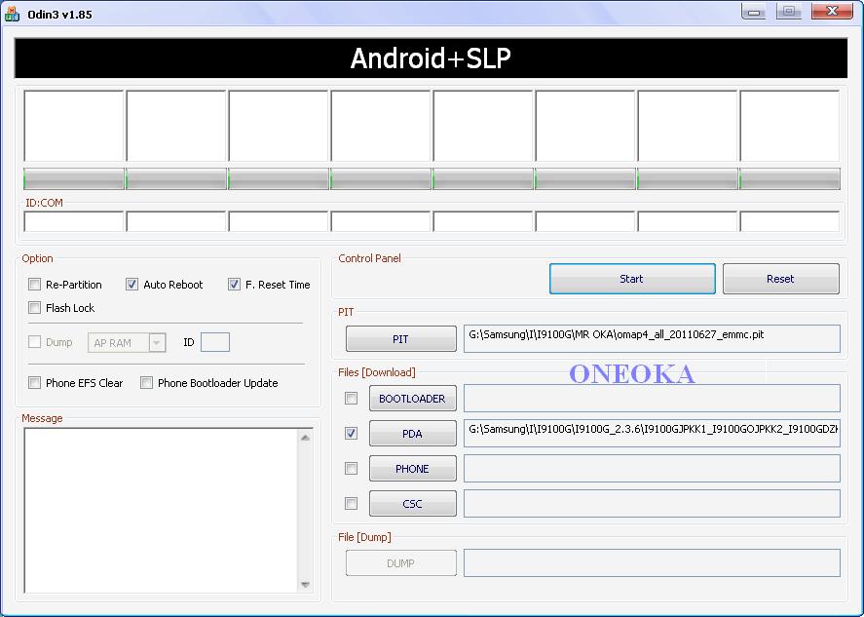Click the ID input box

(x=215, y=342)
